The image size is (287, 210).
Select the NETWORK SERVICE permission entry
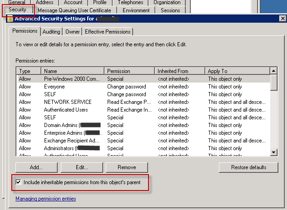[68, 102]
